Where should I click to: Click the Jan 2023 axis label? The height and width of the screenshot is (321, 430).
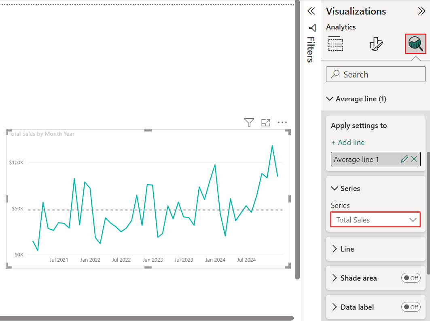coord(153,260)
